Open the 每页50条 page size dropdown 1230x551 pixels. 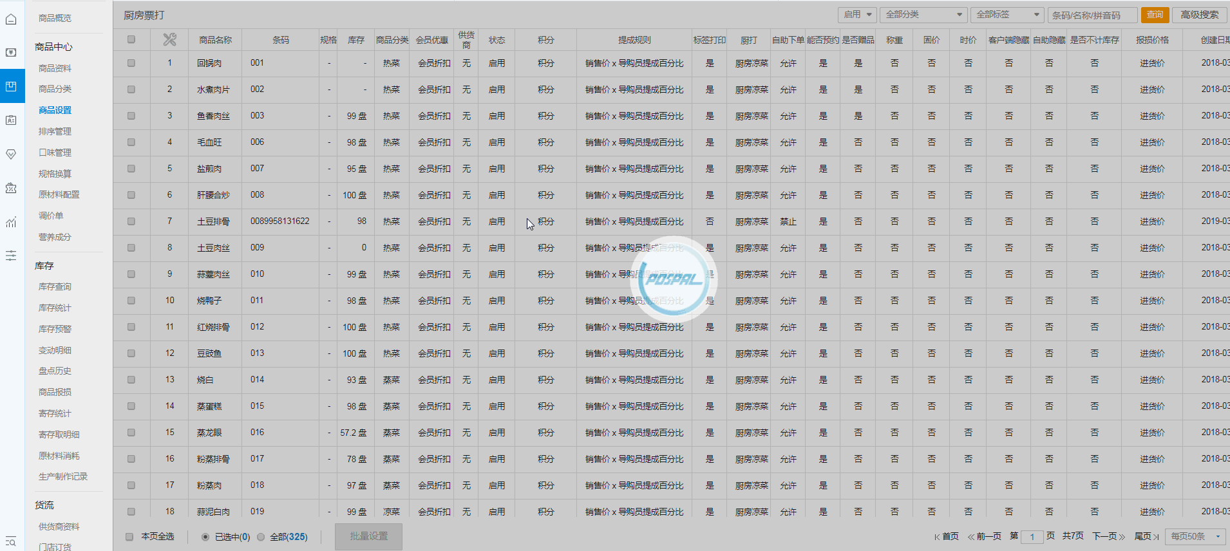click(x=1196, y=536)
